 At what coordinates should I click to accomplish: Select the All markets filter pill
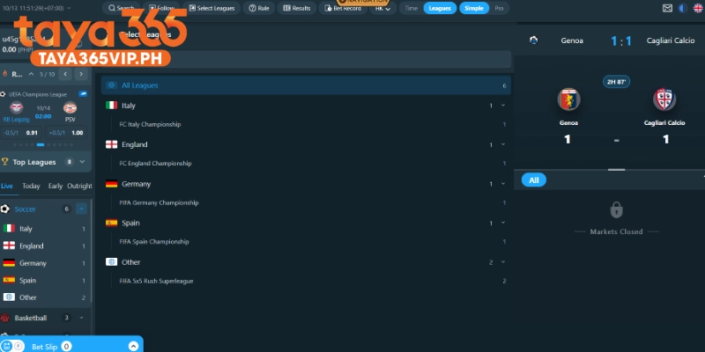point(534,180)
